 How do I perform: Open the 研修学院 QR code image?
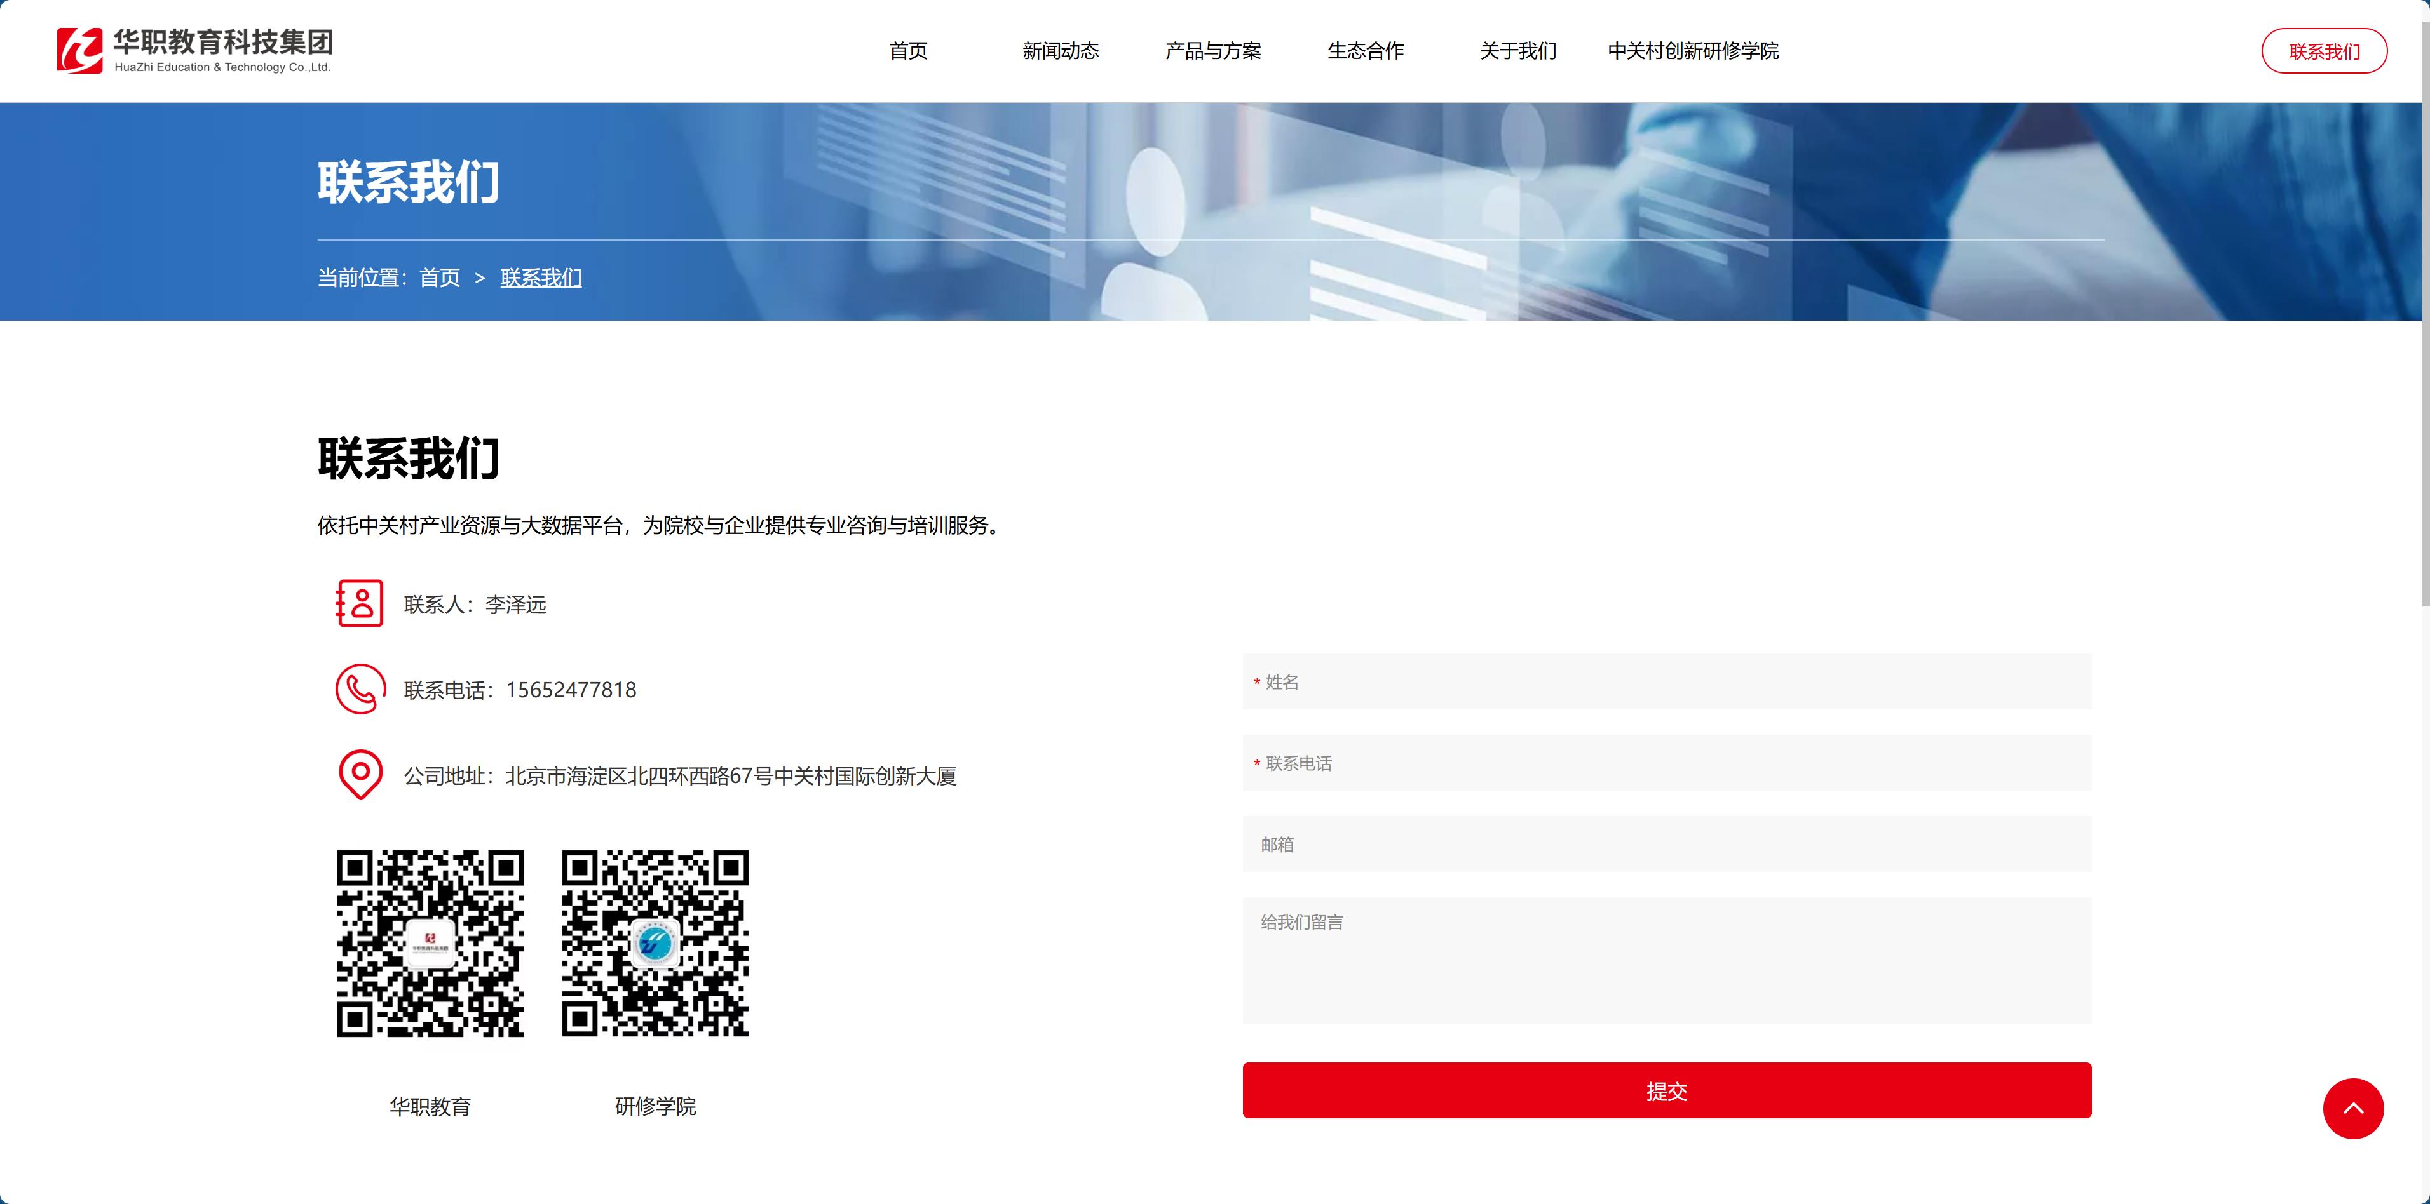[655, 944]
